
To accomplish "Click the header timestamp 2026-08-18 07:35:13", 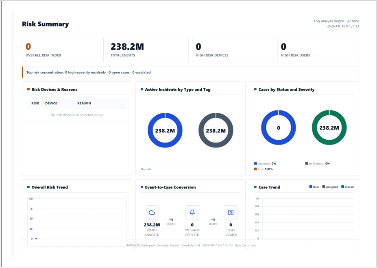I will point(343,26).
